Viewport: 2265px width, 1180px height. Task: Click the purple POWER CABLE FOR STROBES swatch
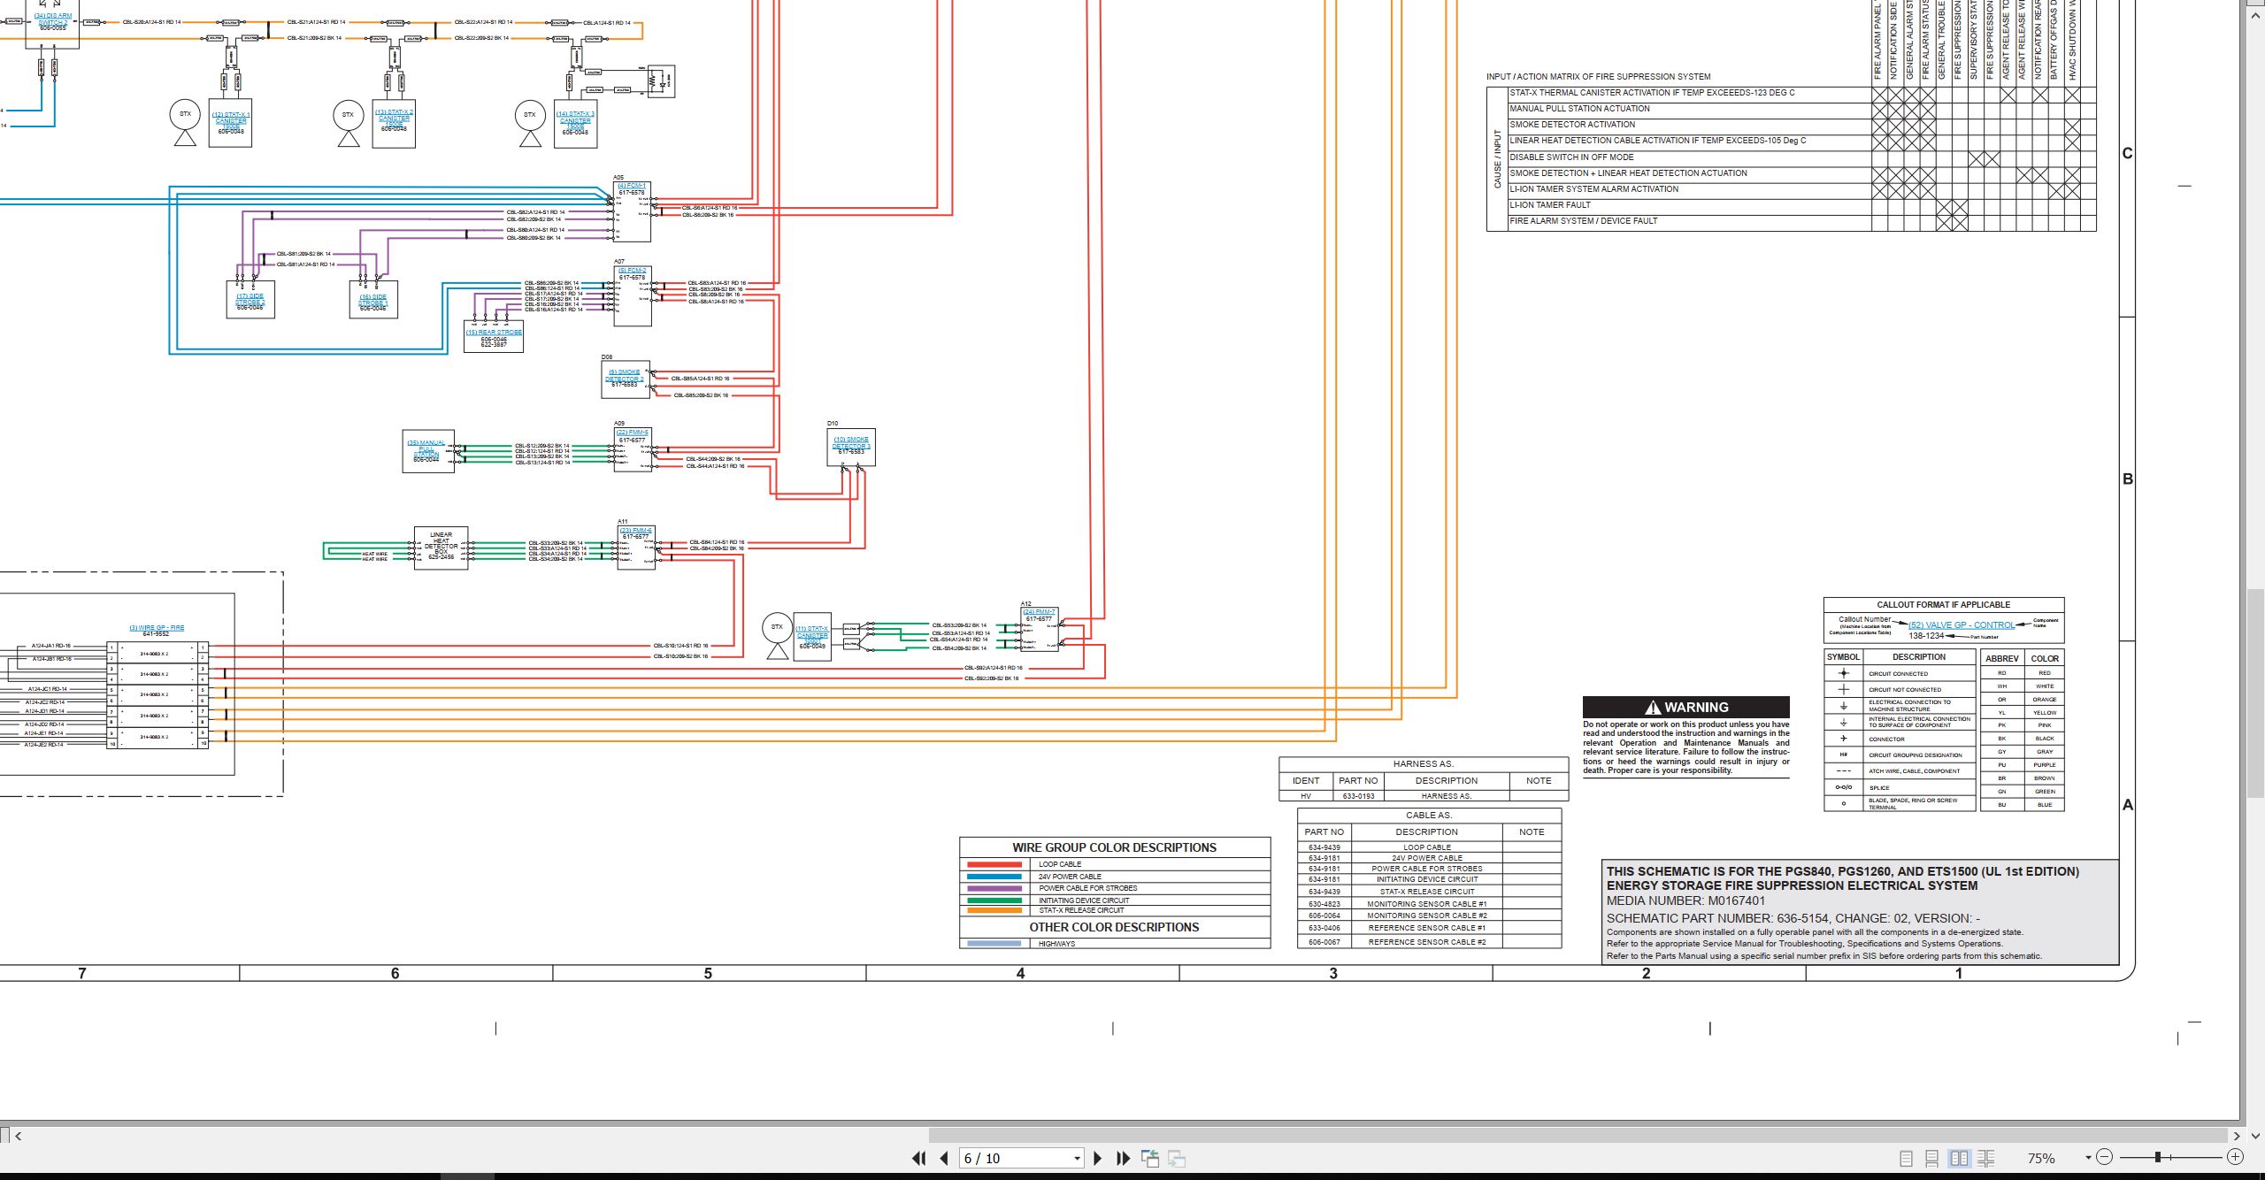click(x=995, y=888)
